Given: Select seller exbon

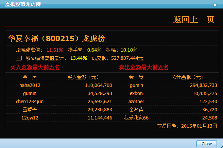Looking at the screenshot, I should coord(136,93).
